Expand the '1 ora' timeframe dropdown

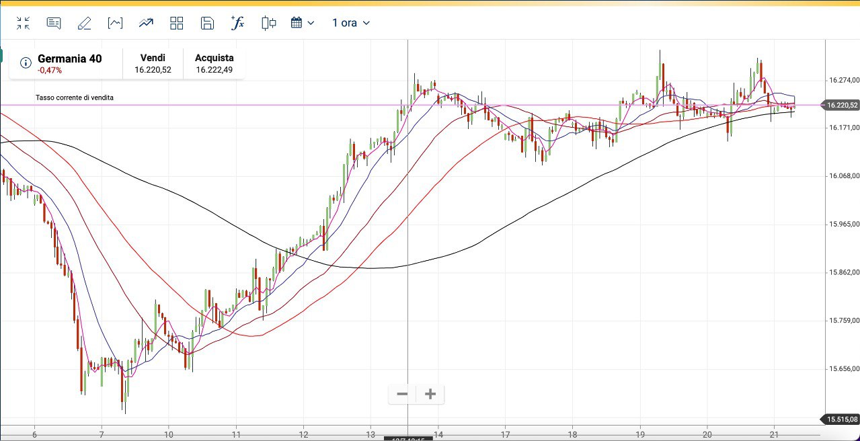coord(351,23)
